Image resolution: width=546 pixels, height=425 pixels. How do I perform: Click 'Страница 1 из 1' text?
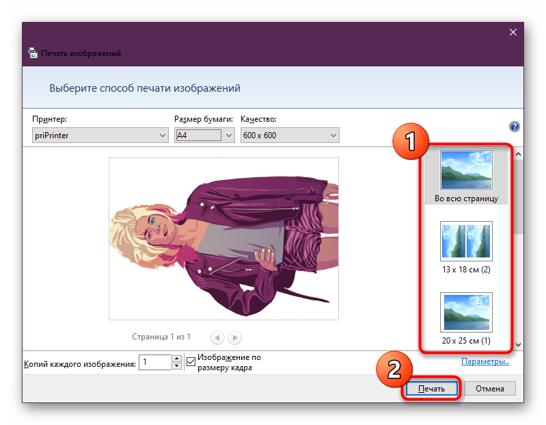161,337
